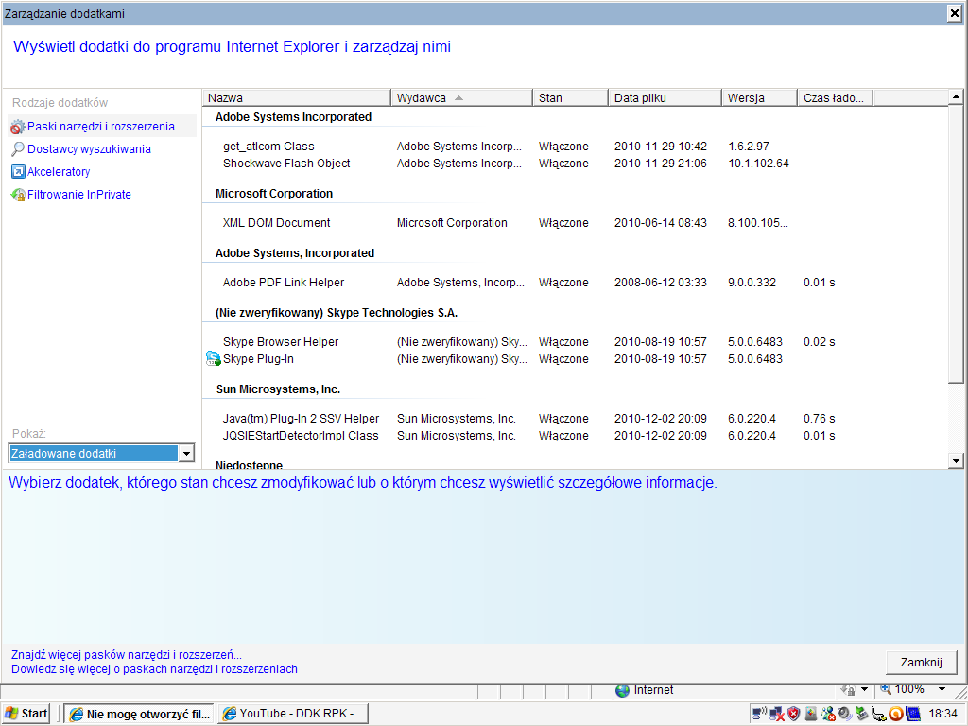Click the disconnected network tray icon
The width and height of the screenshot is (968, 726).
tap(777, 714)
